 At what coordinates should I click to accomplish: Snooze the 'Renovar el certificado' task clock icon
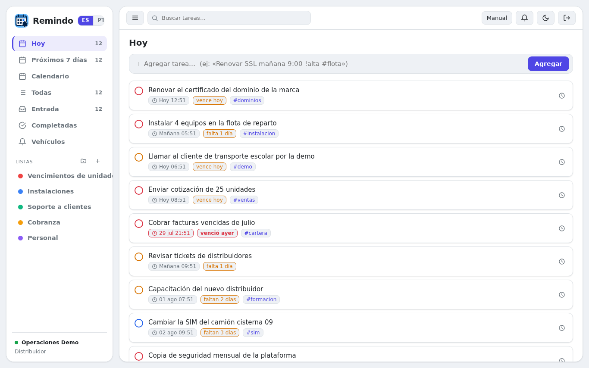[562, 96]
